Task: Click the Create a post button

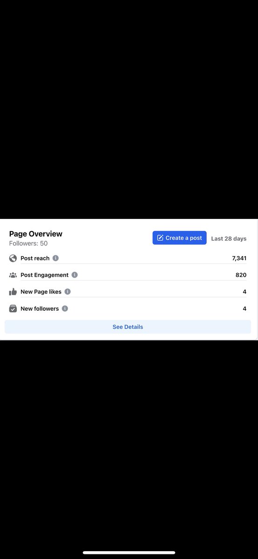Action: (x=179, y=238)
